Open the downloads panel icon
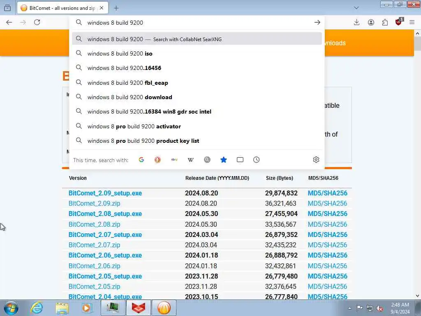The height and width of the screenshot is (316, 421). (x=356, y=22)
